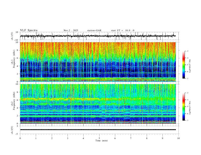Click the "ch.3(V)" axis label
The width and height of the screenshot is (201, 155).
(x=12, y=130)
